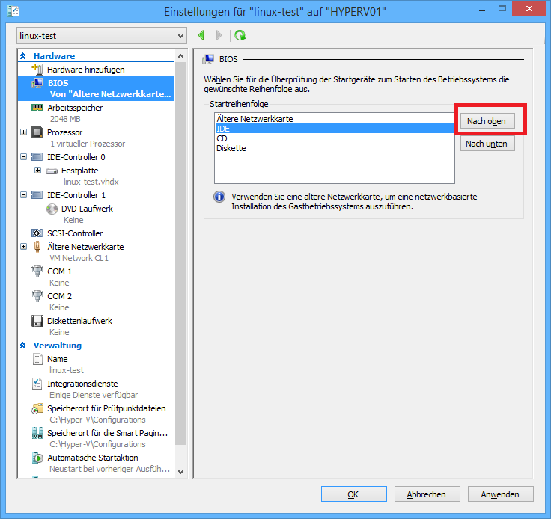
Task: Click the SCSI-Controller icon
Action: 37,233
